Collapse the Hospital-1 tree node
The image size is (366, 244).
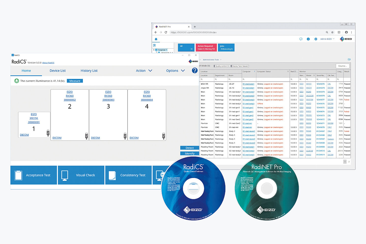tap(154, 50)
